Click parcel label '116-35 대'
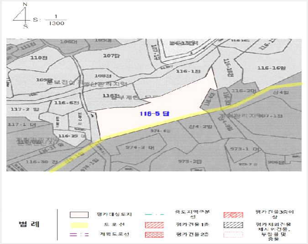The height and width of the screenshot is (244, 308). [x=72, y=136]
